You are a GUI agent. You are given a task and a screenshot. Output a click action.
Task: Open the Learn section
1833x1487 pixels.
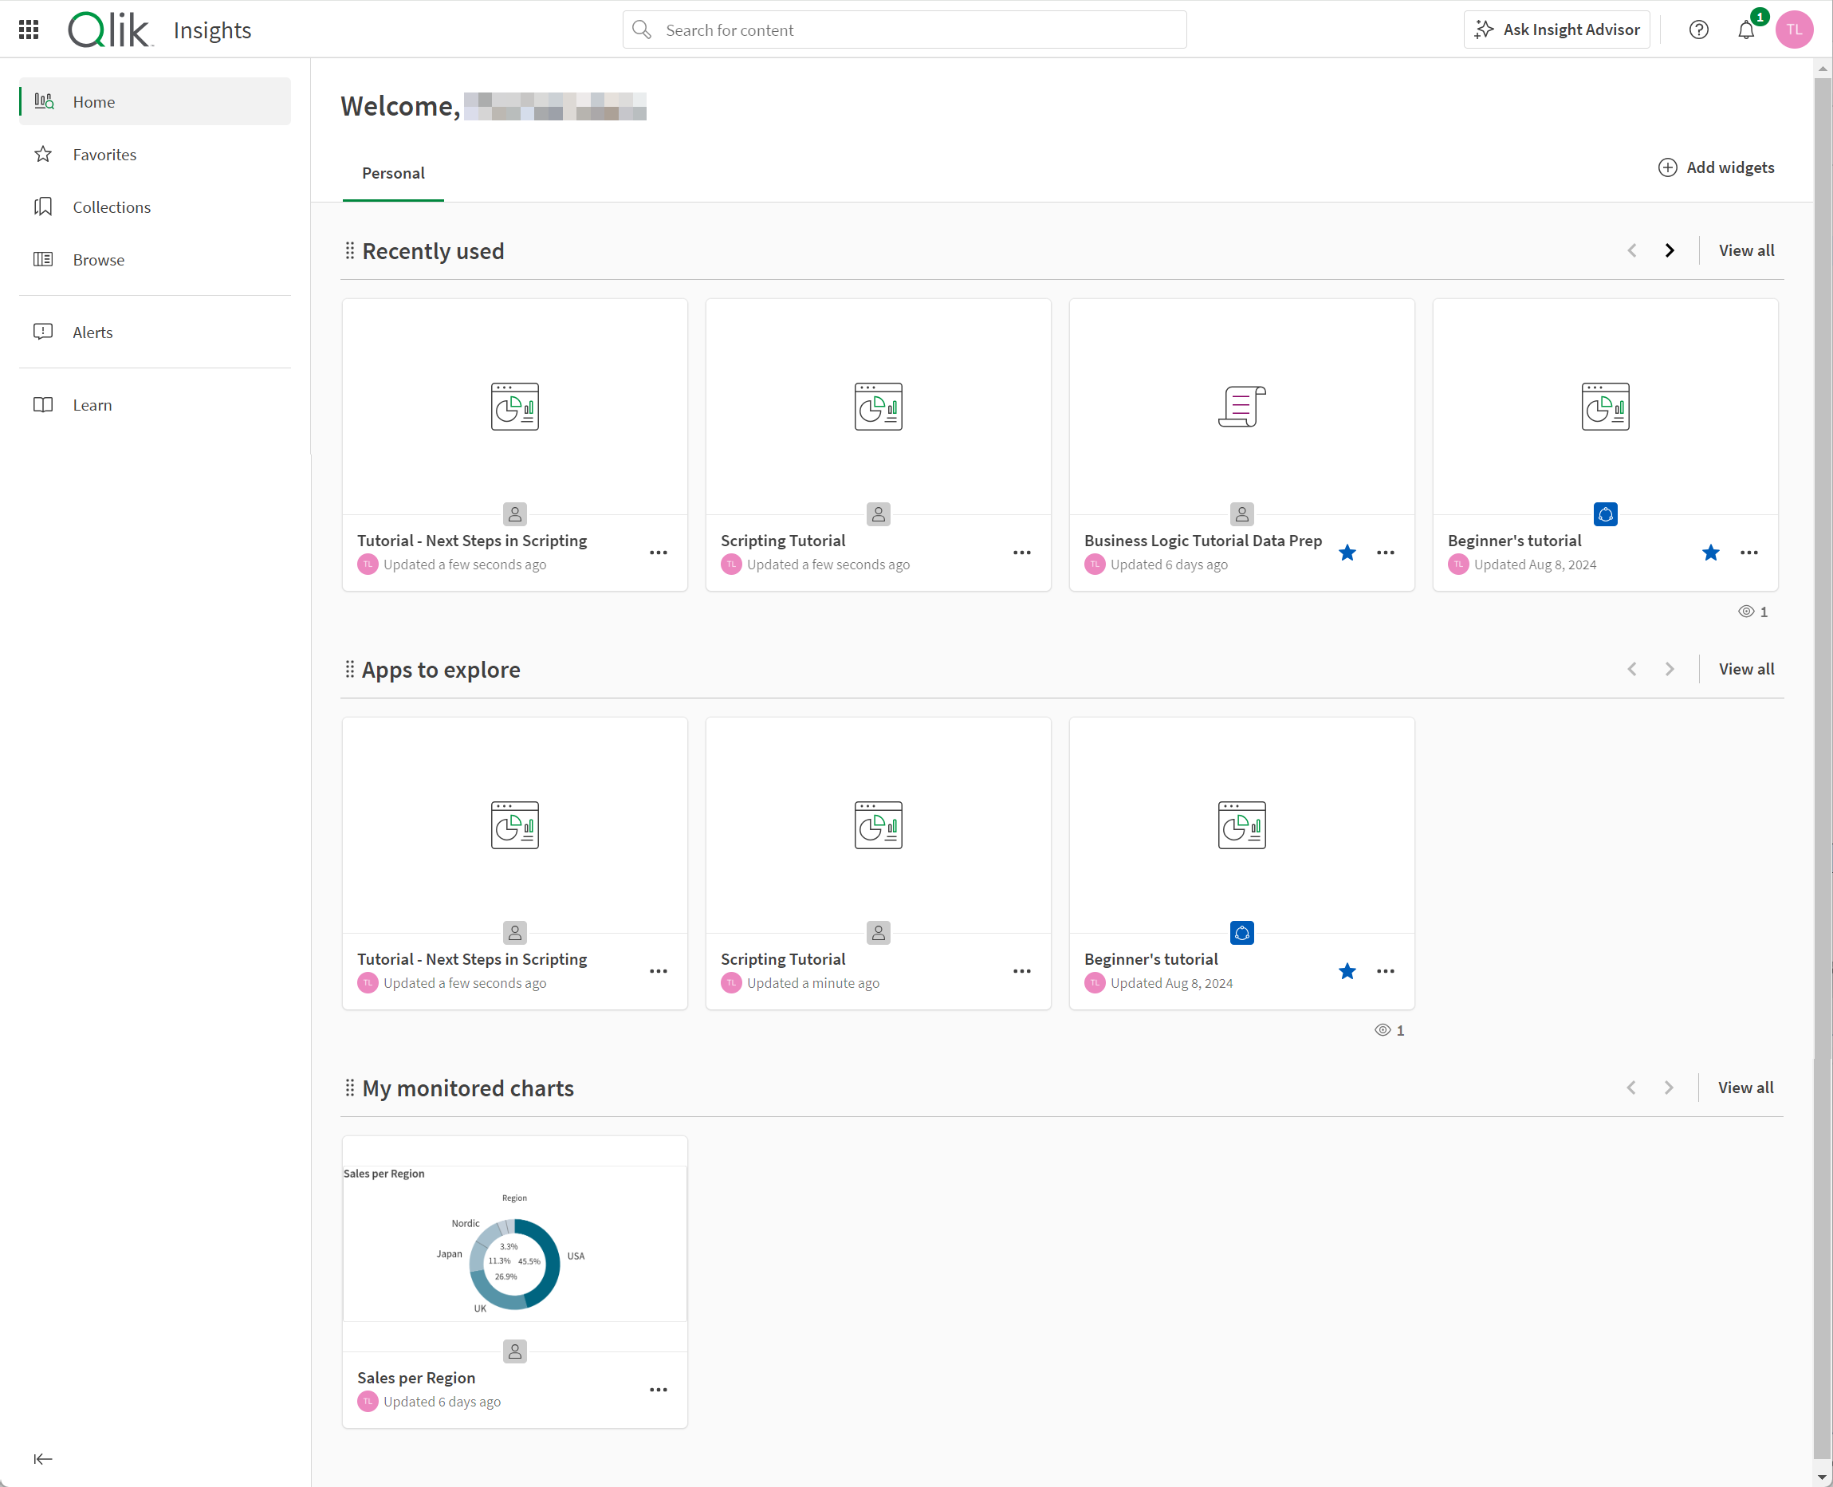pyautogui.click(x=91, y=404)
